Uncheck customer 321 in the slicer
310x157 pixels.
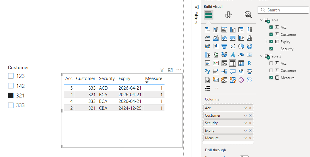tap(11, 95)
